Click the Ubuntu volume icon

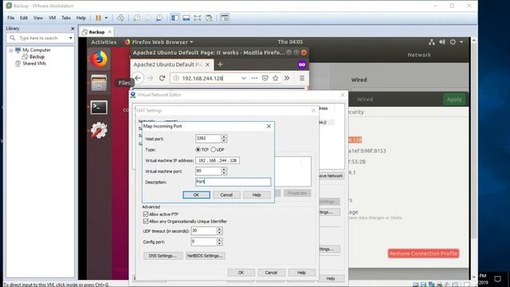tap(442, 42)
